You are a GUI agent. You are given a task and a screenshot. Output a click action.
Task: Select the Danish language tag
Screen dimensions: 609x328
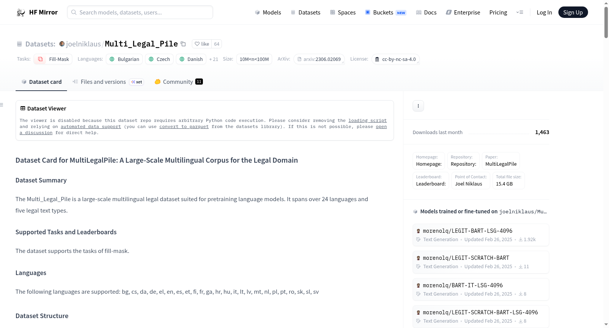pyautogui.click(x=191, y=59)
